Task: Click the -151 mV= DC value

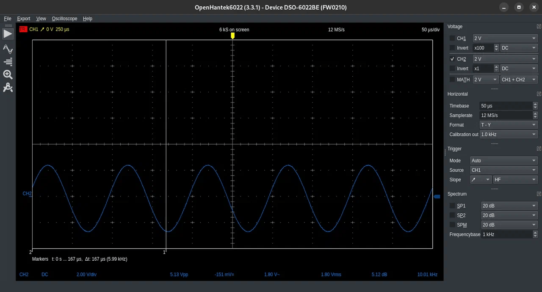Action: [224, 275]
